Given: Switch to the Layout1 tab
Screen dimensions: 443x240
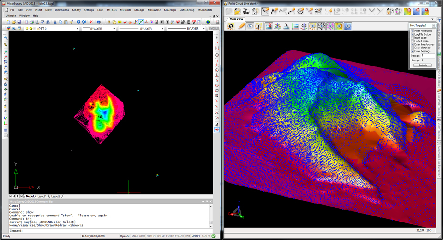Looking at the screenshot, I should pos(42,196).
